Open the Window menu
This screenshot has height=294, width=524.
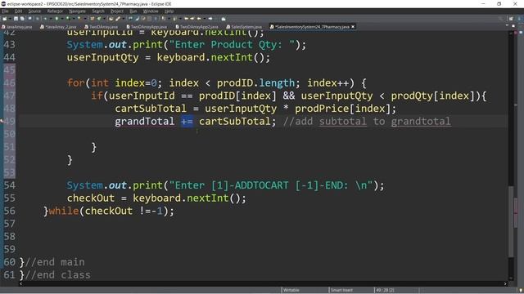pos(151,11)
